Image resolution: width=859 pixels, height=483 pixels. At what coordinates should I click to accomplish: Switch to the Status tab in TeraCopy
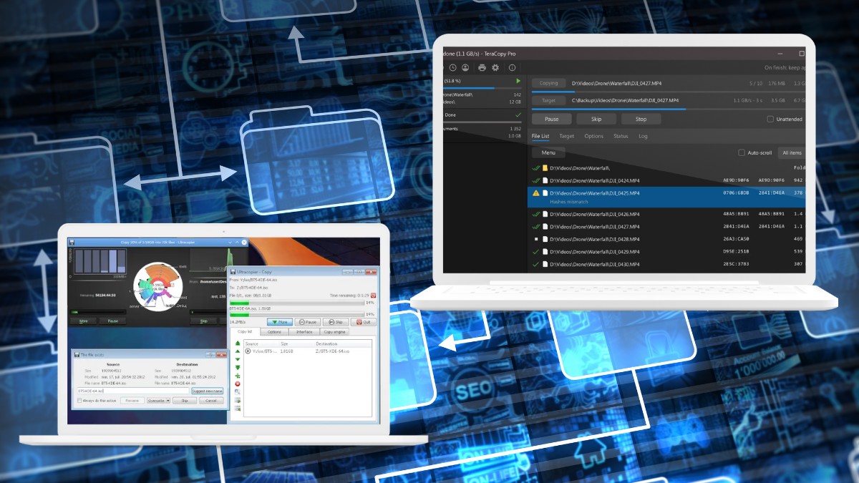point(621,136)
